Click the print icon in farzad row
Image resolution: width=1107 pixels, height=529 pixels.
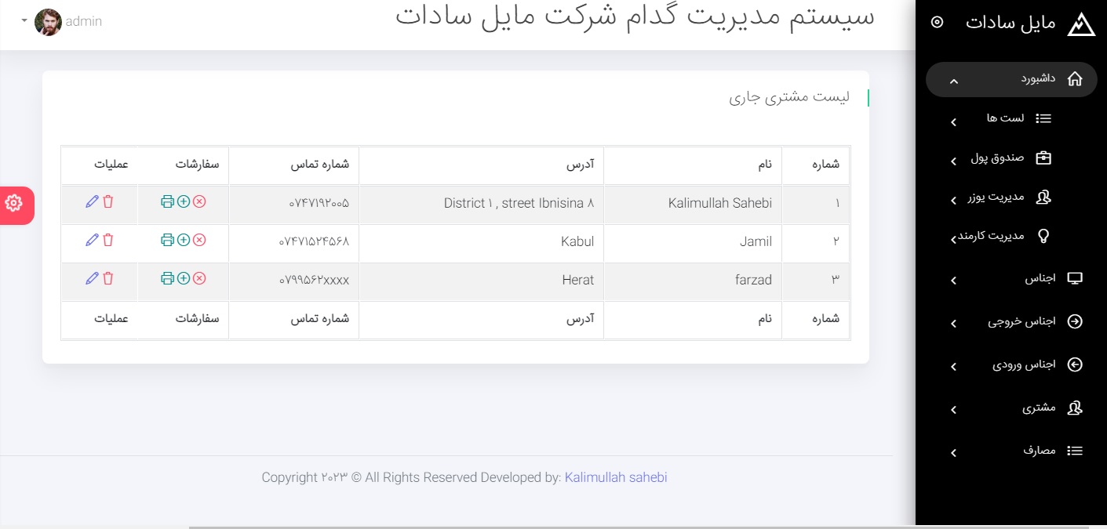167,278
